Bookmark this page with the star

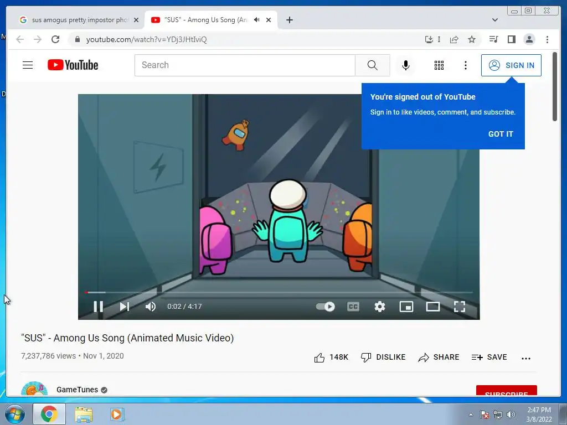click(472, 39)
